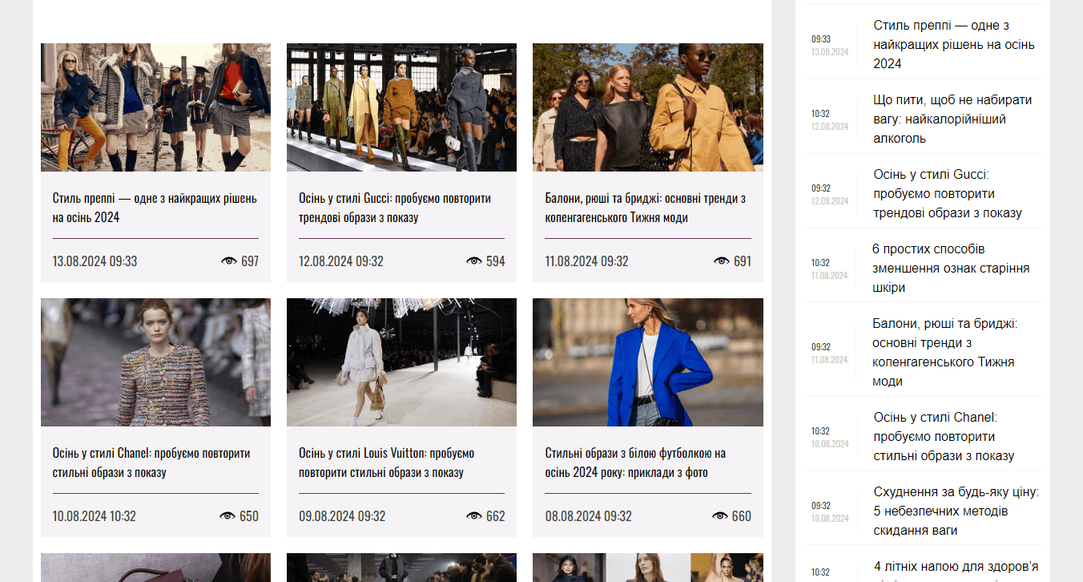Click view count '697'
This screenshot has width=1083, height=582.
click(x=250, y=261)
